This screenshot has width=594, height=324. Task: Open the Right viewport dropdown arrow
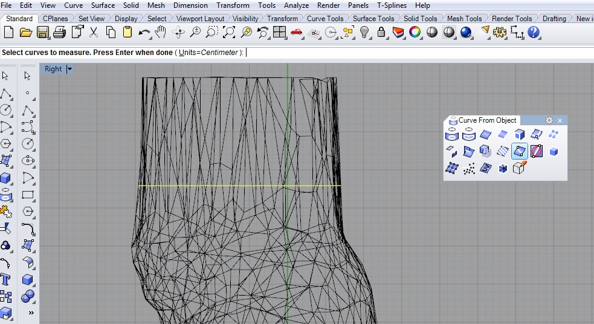pos(69,69)
